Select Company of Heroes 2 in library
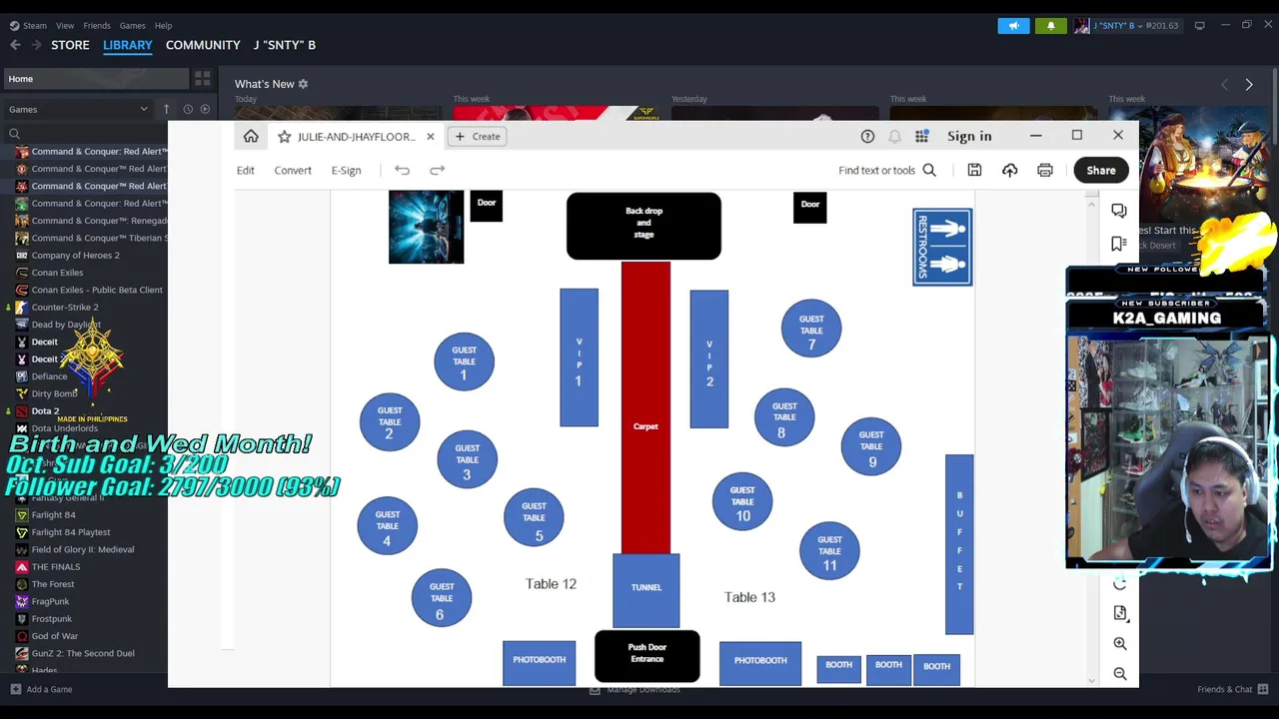 (75, 255)
